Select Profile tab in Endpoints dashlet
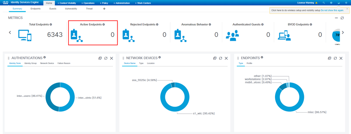Viewport: 351px width, 134px height. click(249, 63)
